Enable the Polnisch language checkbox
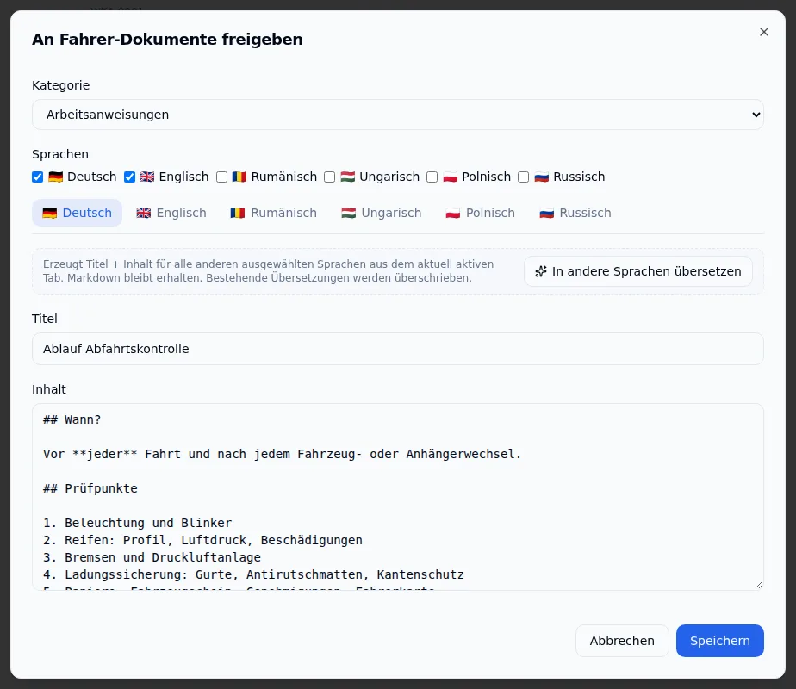Viewport: 796px width, 689px height. coord(432,177)
